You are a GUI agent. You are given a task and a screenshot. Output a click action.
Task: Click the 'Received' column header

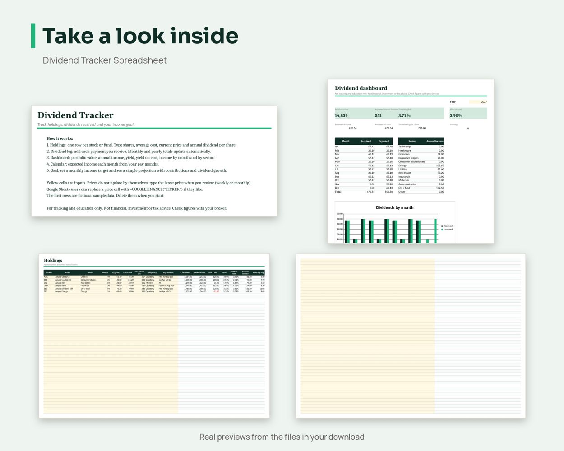click(x=366, y=141)
